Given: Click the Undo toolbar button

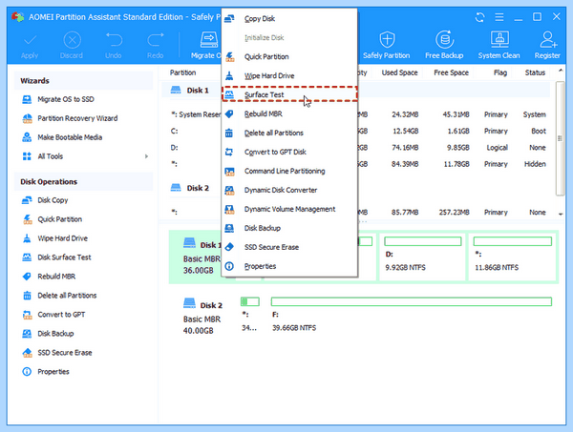Looking at the screenshot, I should coord(114,45).
